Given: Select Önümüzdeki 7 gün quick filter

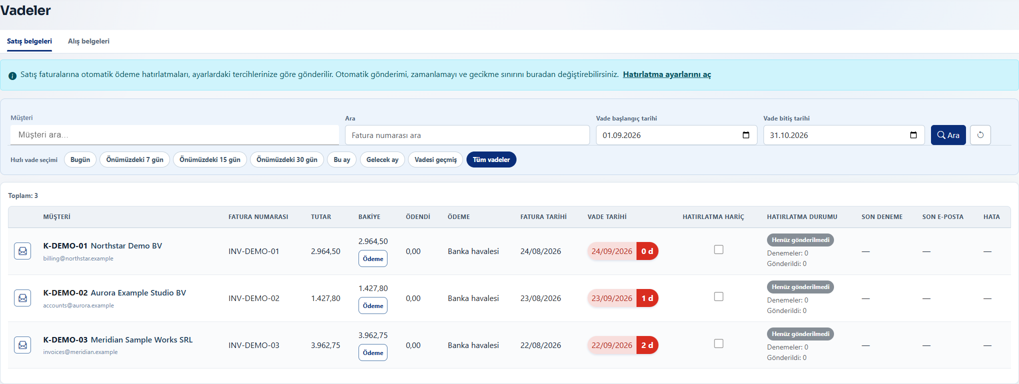Looking at the screenshot, I should pos(134,159).
